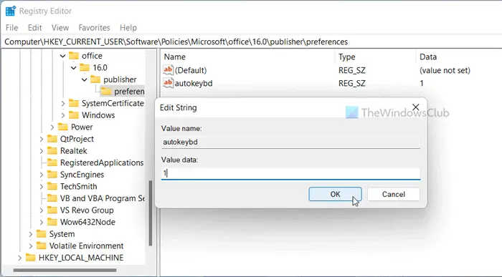Click the autokeybd string value icon
The height and width of the screenshot is (277, 502).
pyautogui.click(x=168, y=83)
